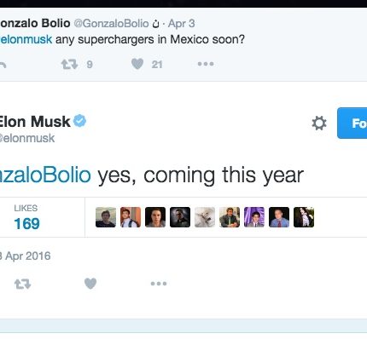Viewport: 367px width, 339px height.
Task: Open last liker avatar with dark hair
Action: coord(304,217)
